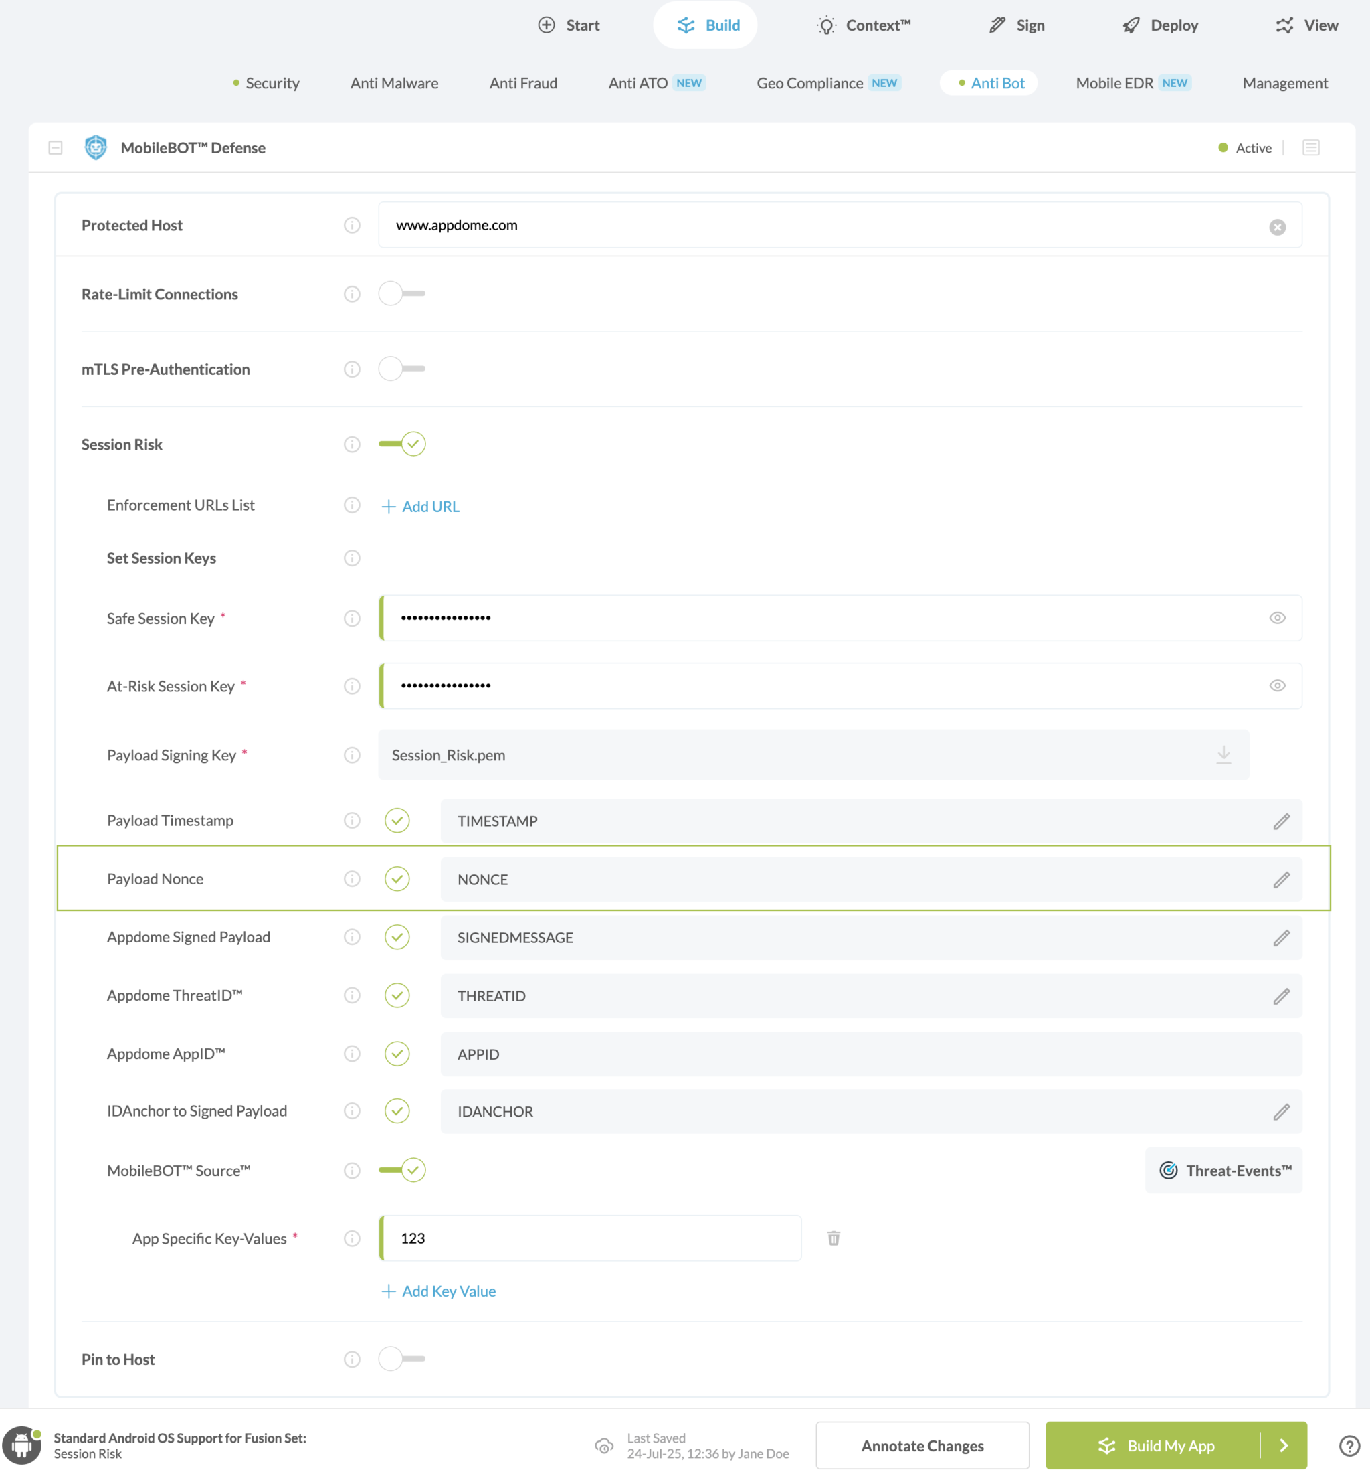Clear the Protected Host field

[x=1277, y=227]
